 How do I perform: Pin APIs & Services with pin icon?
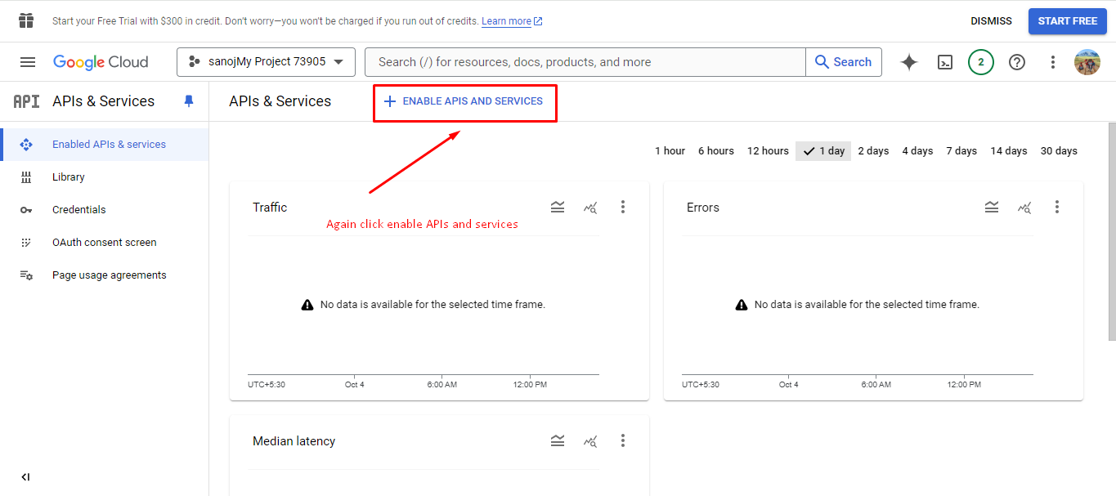point(189,101)
